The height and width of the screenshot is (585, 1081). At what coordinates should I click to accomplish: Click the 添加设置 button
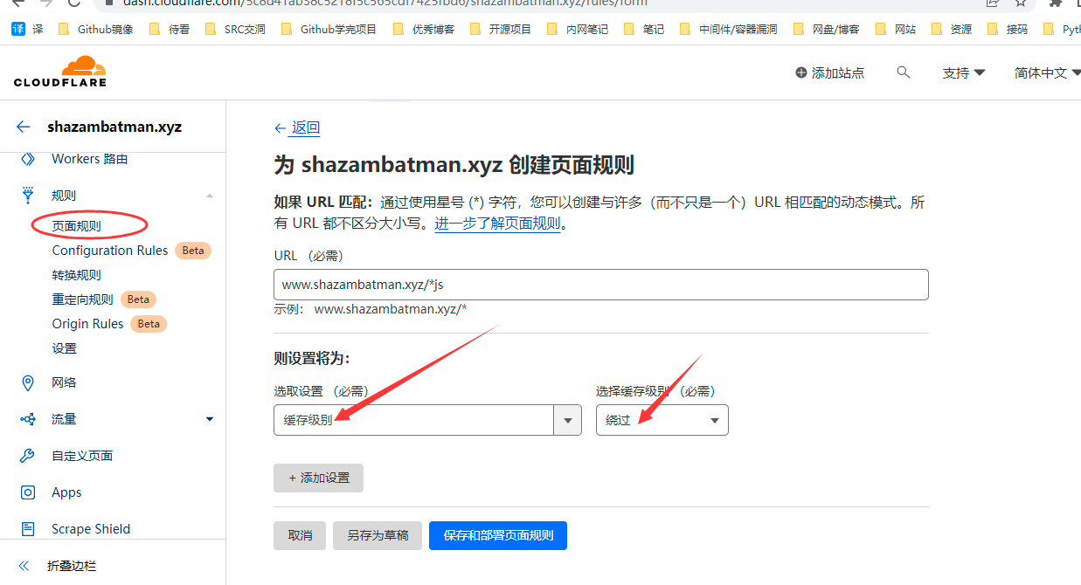click(318, 478)
